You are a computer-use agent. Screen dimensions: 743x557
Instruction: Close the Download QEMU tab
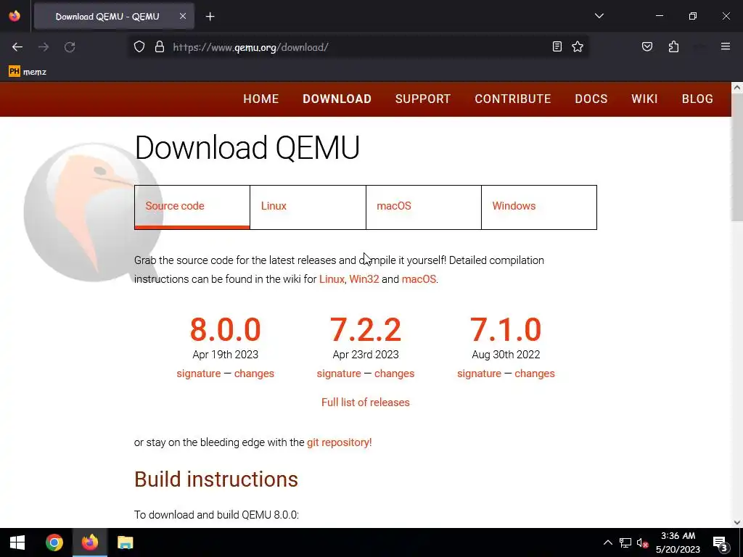(x=182, y=16)
